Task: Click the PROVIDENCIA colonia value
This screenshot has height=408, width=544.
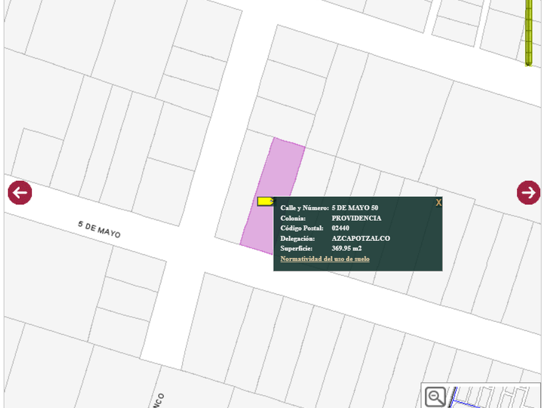Action: pyautogui.click(x=356, y=218)
